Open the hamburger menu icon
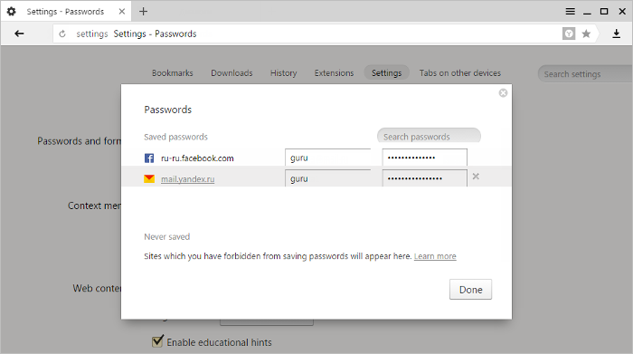The width and height of the screenshot is (633, 354). [570, 11]
